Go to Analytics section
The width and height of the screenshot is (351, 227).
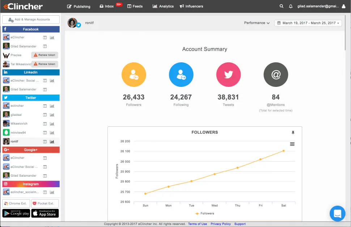pyautogui.click(x=163, y=6)
